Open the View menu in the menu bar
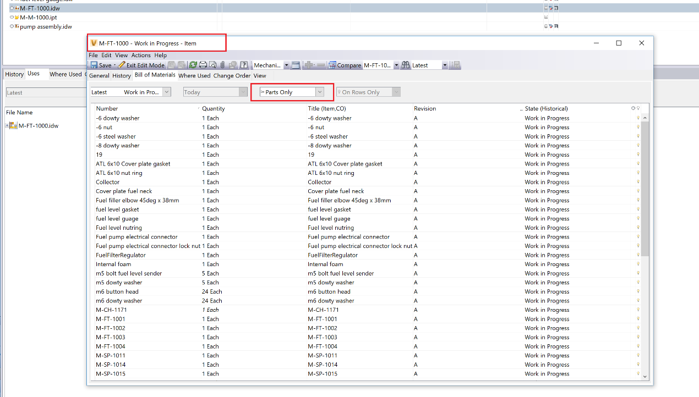 [x=121, y=55]
